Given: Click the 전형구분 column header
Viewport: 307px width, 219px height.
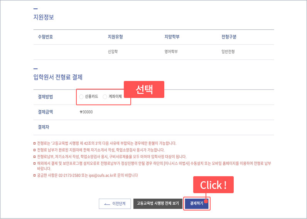Looking at the screenshot, I should click(x=229, y=37).
